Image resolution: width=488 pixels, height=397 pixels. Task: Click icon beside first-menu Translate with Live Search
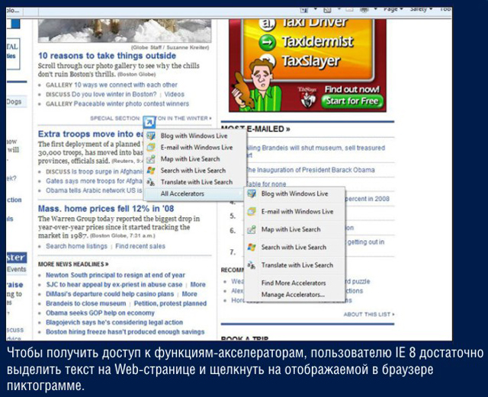tap(151, 182)
